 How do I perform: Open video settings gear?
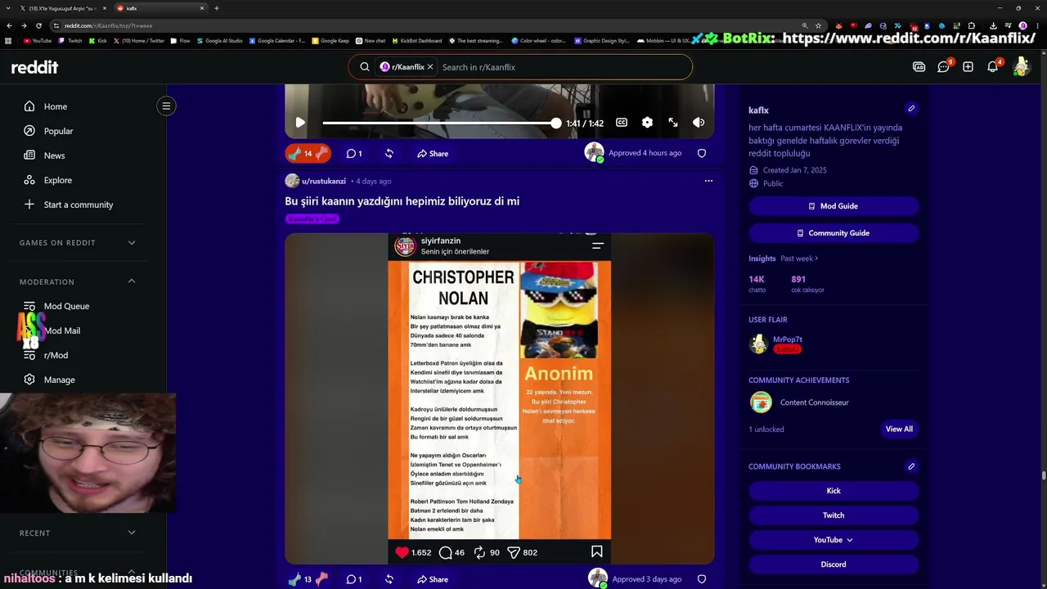647,123
